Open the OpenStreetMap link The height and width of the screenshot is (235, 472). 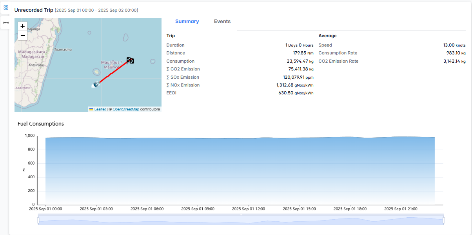[125, 109]
